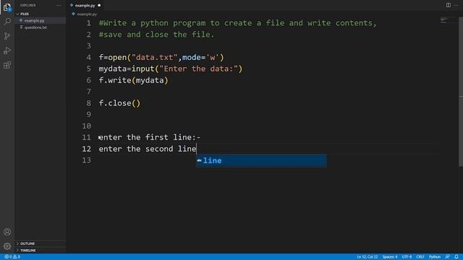This screenshot has height=260, width=463.
Task: Click example.py in the breadcrumb
Action: (x=87, y=14)
